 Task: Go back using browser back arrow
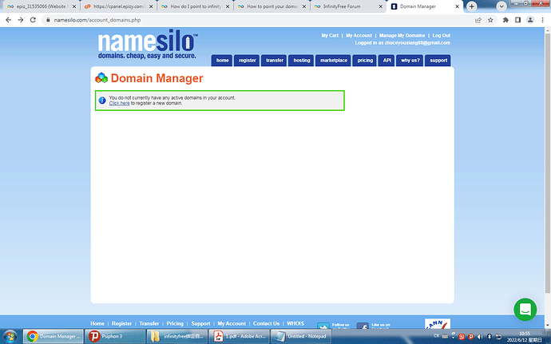tap(9, 20)
